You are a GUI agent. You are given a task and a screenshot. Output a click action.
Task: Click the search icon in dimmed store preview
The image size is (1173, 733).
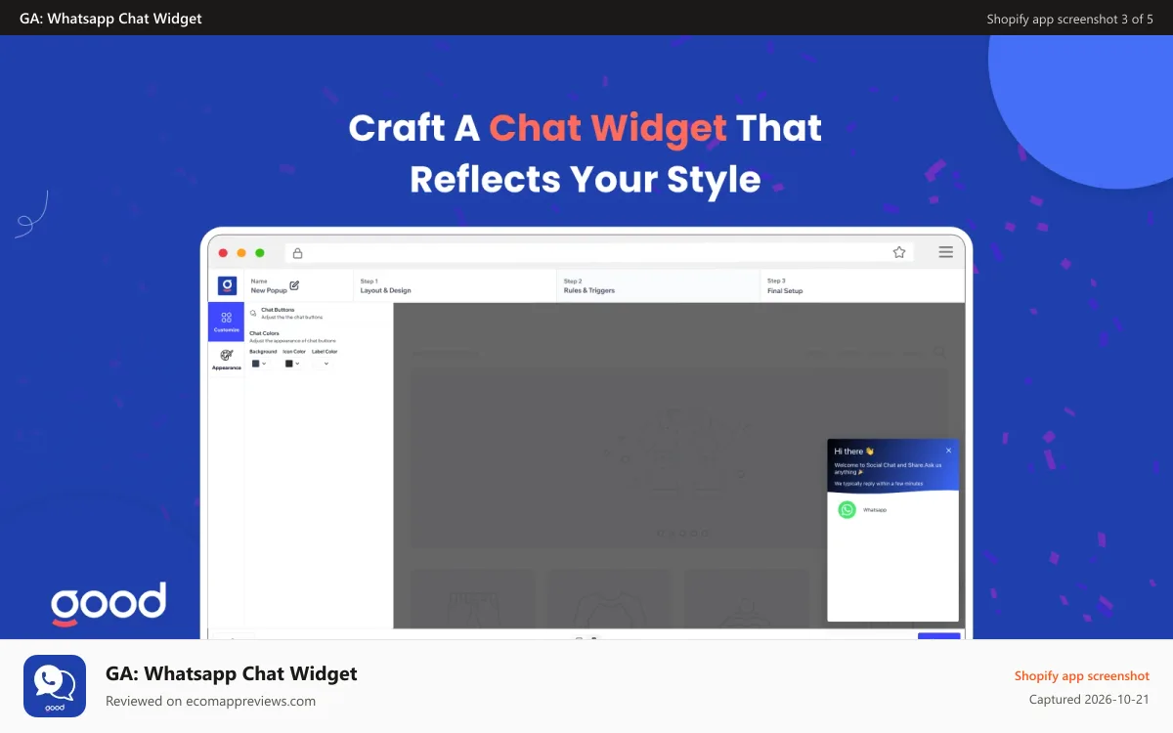(x=939, y=352)
